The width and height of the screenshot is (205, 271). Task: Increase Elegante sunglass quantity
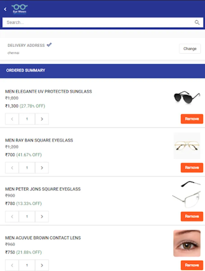tap(42, 119)
